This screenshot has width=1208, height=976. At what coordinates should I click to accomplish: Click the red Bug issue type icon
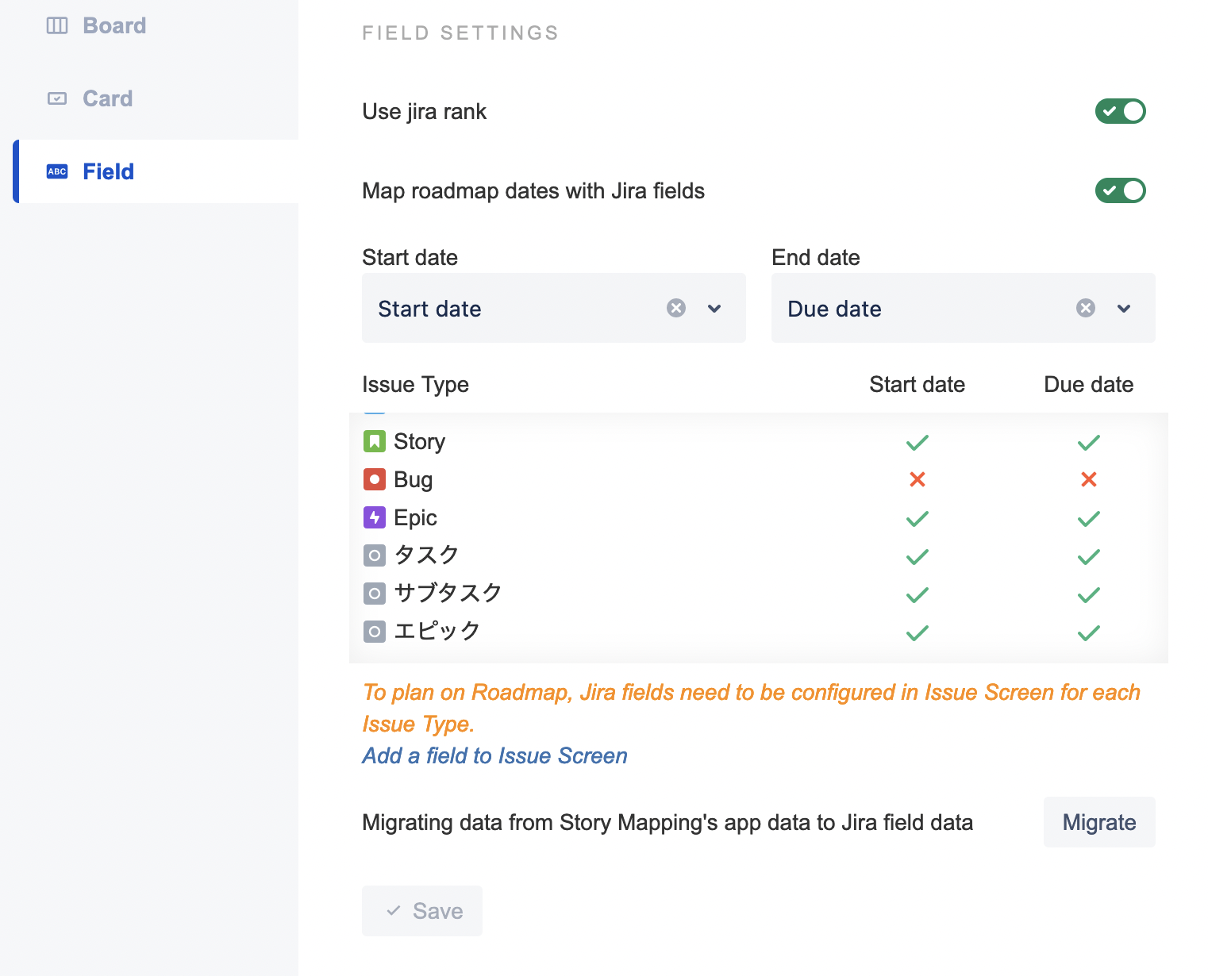[374, 479]
